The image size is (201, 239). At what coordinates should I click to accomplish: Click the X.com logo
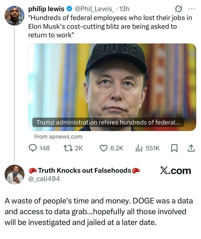[x=175, y=170]
